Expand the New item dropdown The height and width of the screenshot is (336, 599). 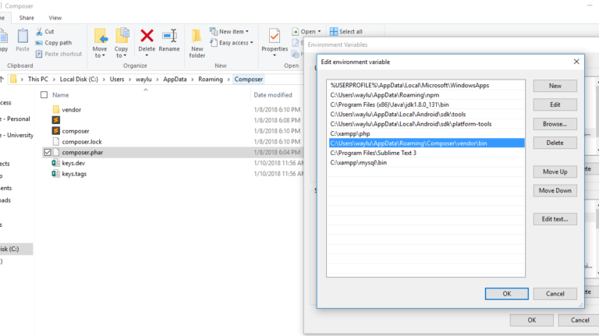[235, 32]
